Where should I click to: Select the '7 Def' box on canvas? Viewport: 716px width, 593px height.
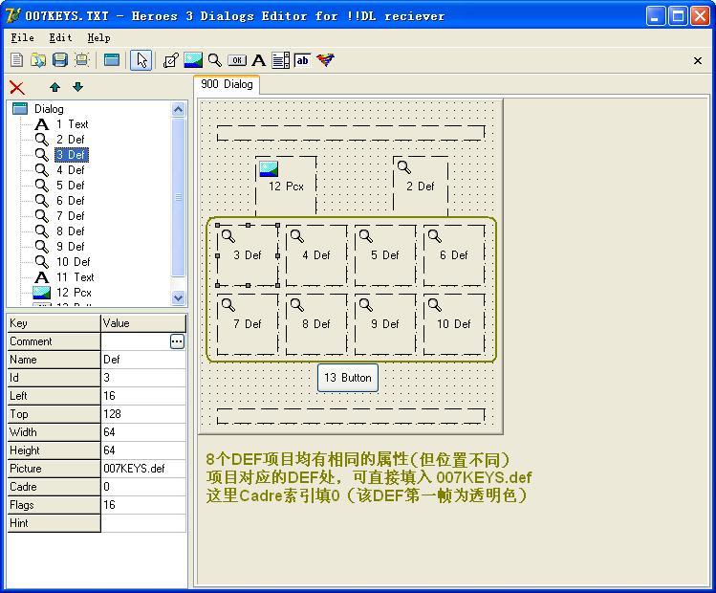(248, 324)
